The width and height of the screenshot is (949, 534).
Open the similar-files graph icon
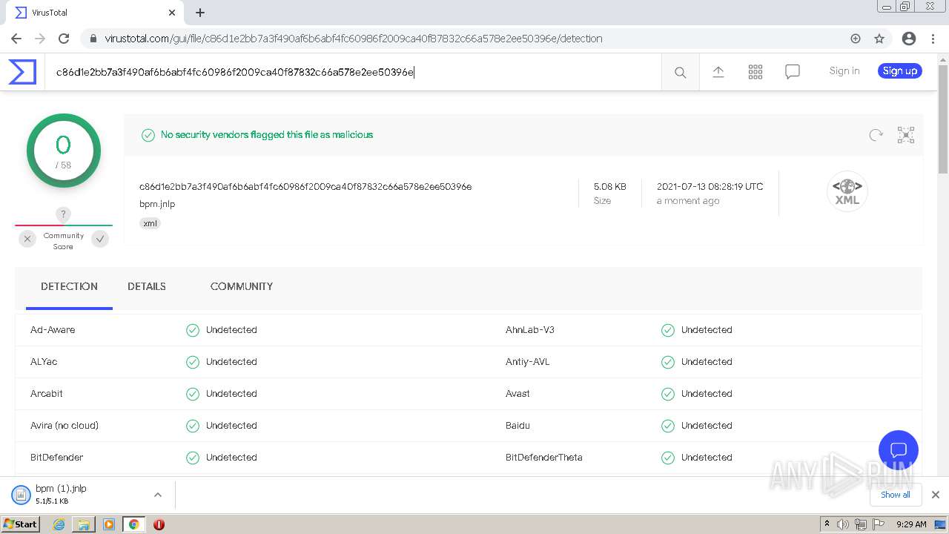coord(905,135)
